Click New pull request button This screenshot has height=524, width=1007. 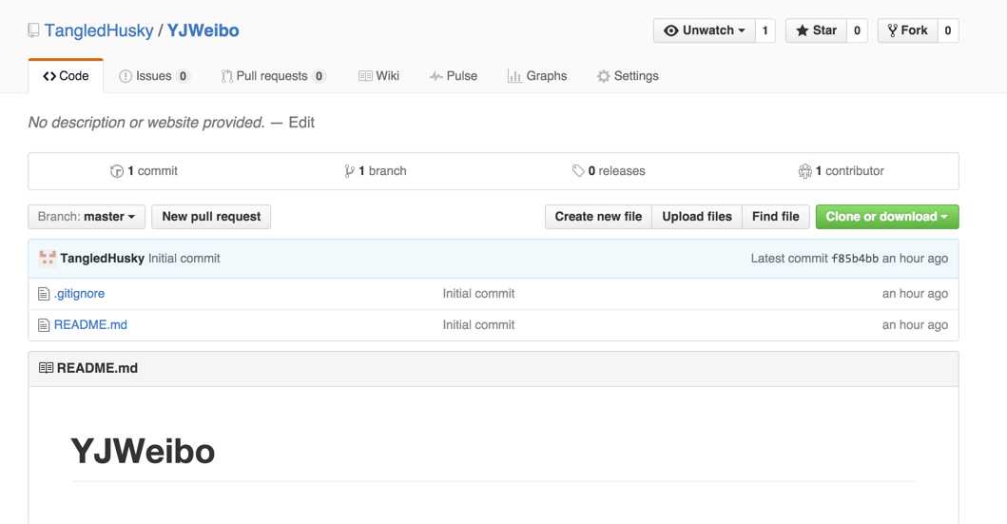(211, 217)
